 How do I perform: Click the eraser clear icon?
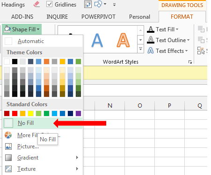[x=36, y=4]
